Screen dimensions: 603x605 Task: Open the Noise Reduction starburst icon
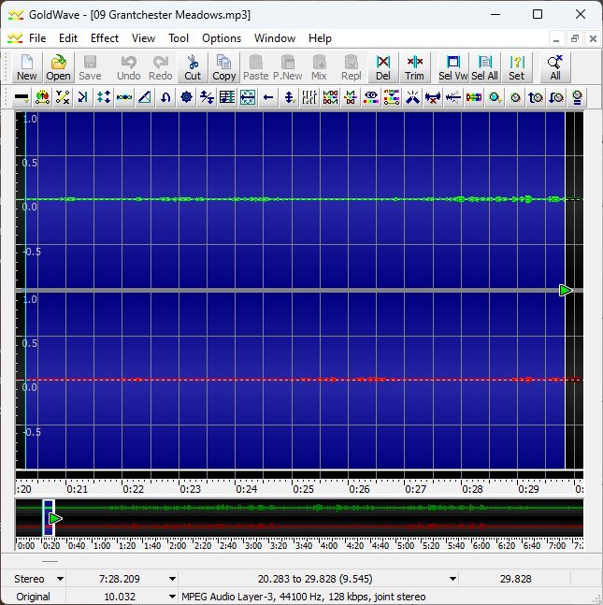(x=412, y=97)
